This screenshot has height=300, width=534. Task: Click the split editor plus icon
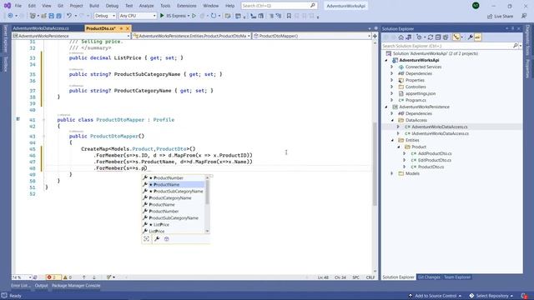click(x=375, y=36)
